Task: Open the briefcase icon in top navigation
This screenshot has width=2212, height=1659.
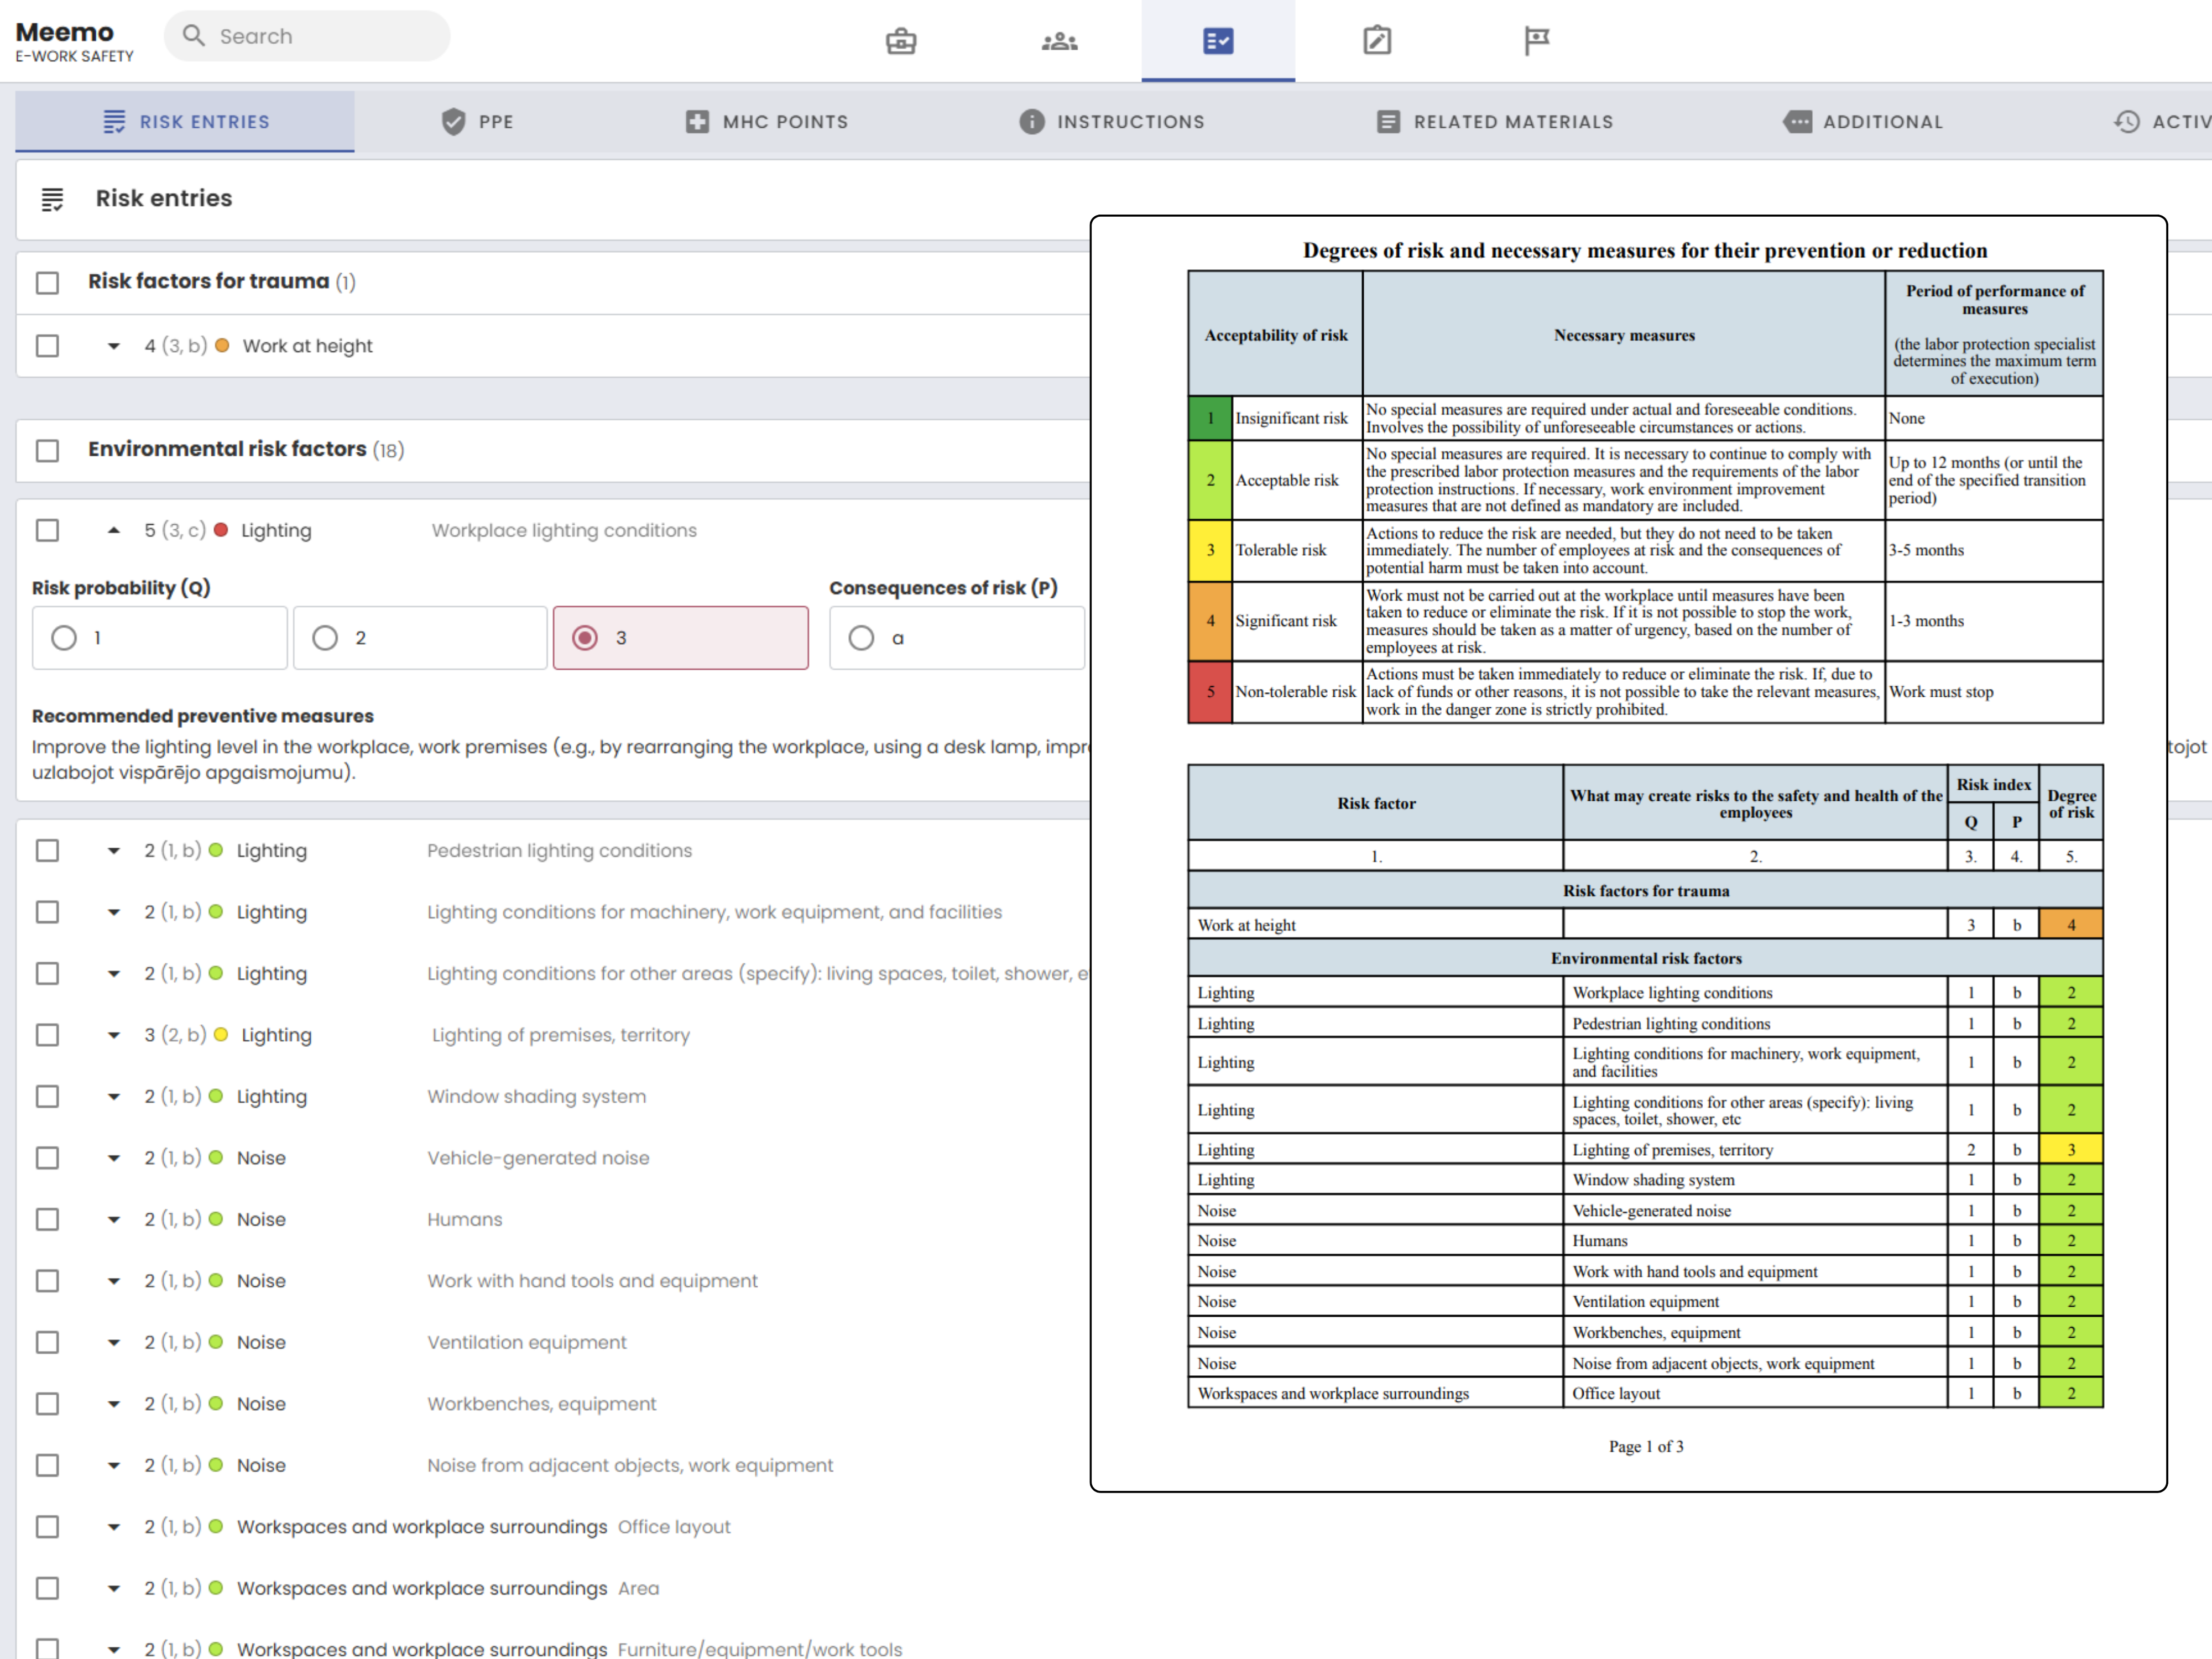Action: [900, 41]
